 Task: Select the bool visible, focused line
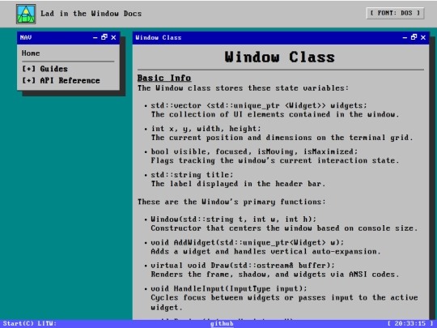pos(254,151)
